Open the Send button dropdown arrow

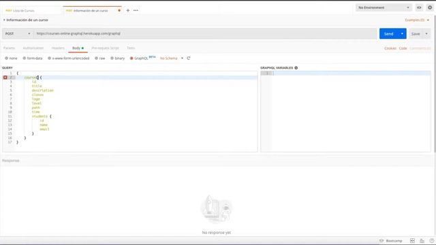point(402,33)
